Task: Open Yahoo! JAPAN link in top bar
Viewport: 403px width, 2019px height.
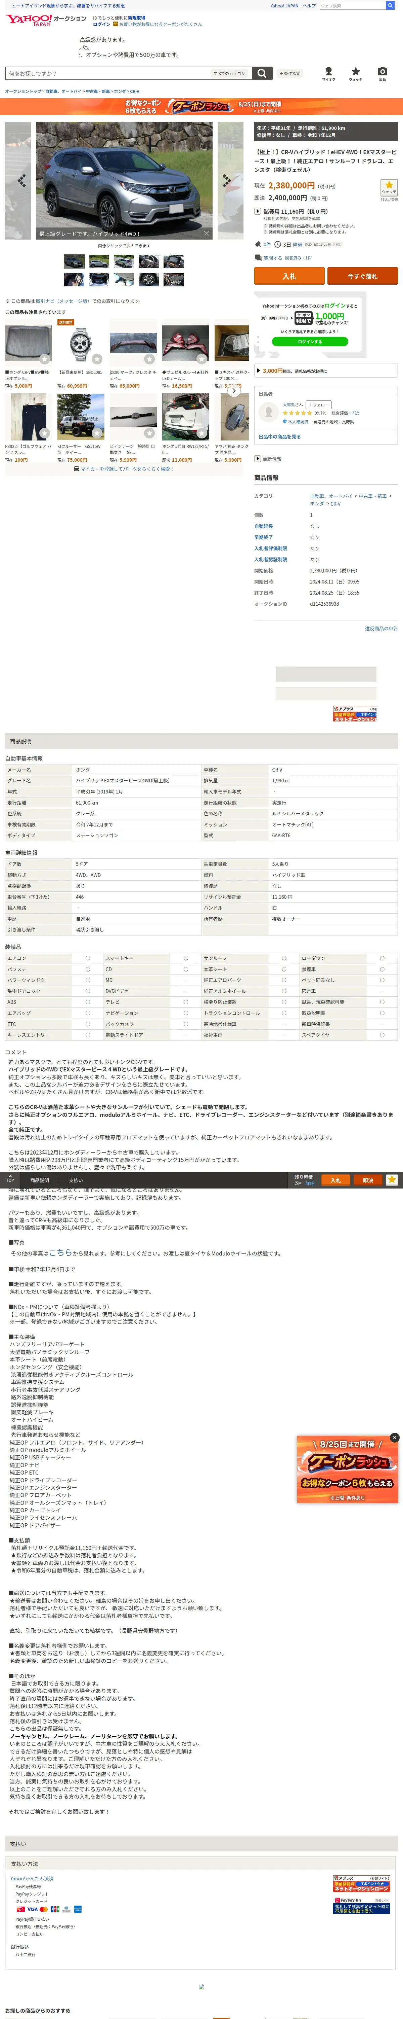Action: tap(284, 5)
